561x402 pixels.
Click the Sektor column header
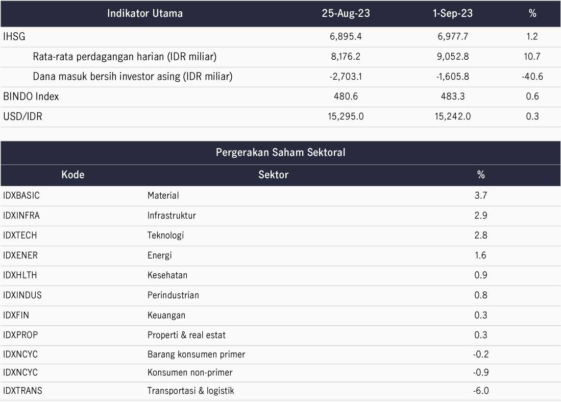pos(273,175)
